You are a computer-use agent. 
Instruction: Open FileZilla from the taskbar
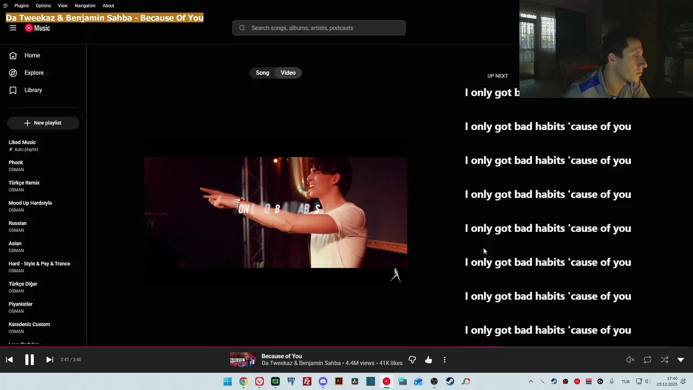(x=307, y=381)
